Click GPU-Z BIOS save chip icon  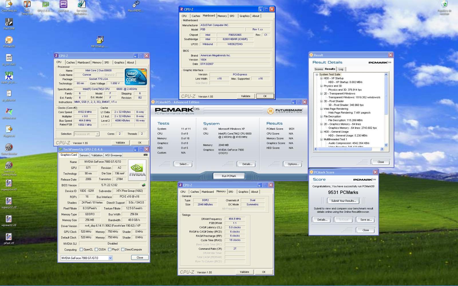coord(143,185)
